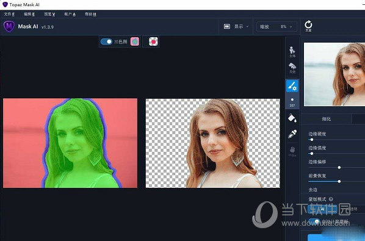The height and width of the screenshot is (241, 365).
Task: Click the blue button at panel bottom
Action: (336, 237)
